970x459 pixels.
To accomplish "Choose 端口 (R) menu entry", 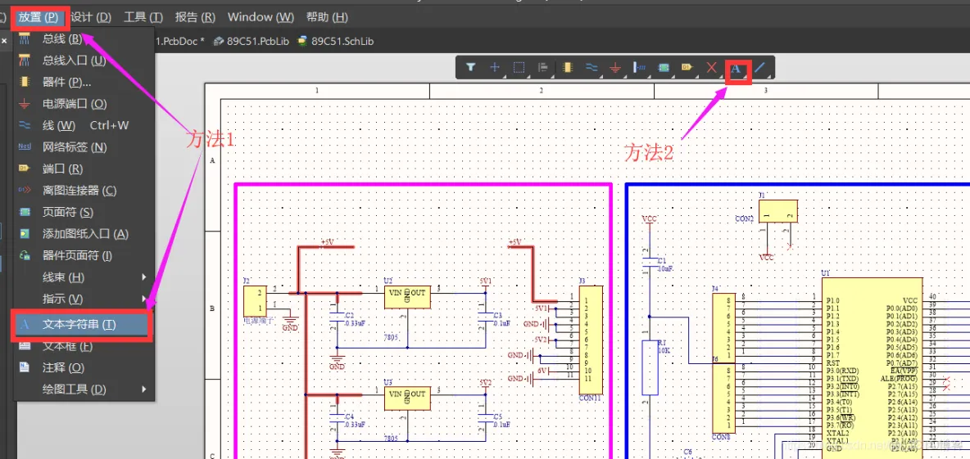I will 84,169.
